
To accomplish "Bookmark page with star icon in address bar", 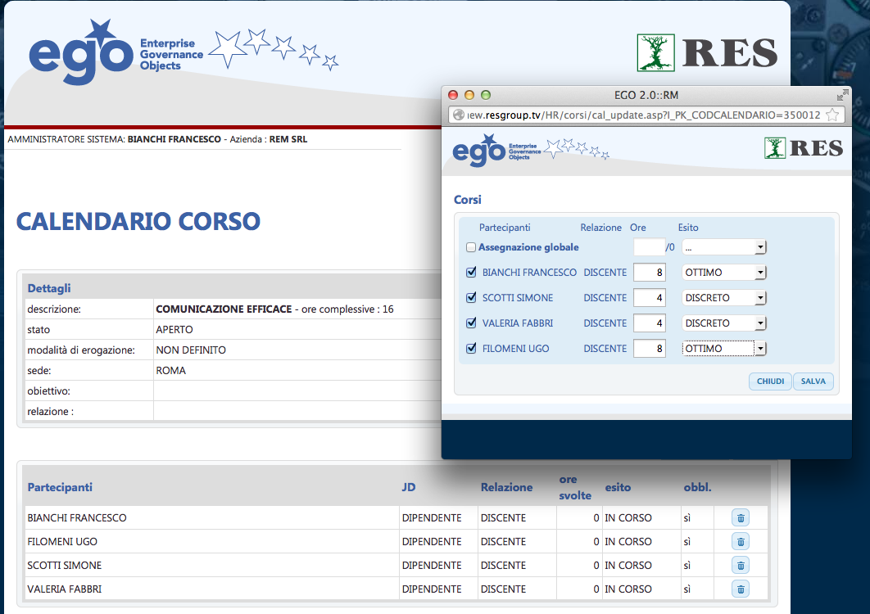I will point(832,115).
